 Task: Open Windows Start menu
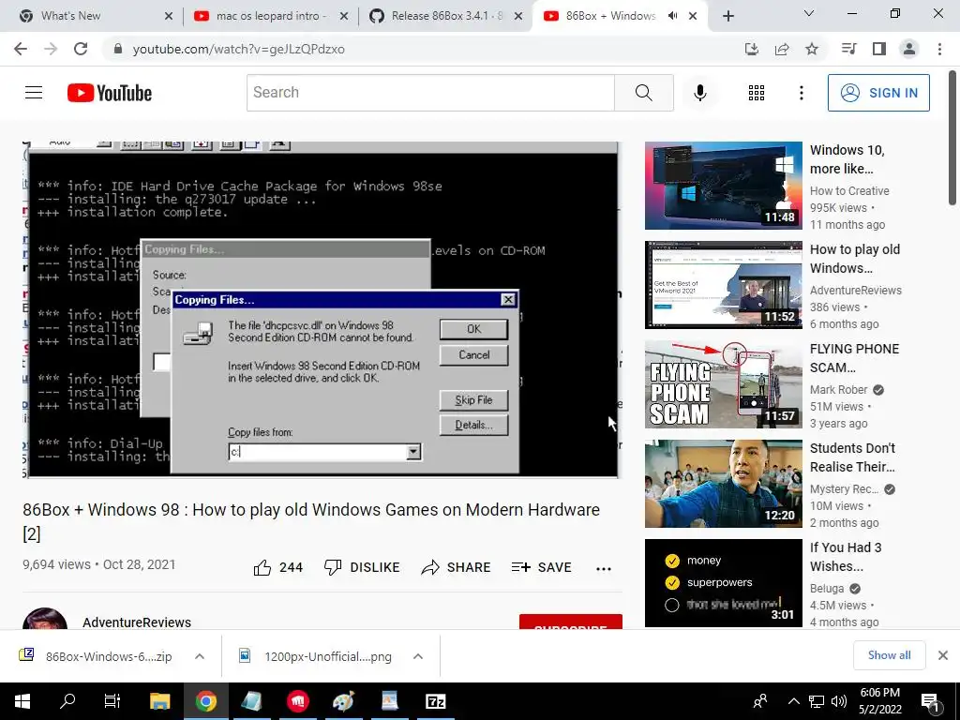22,701
